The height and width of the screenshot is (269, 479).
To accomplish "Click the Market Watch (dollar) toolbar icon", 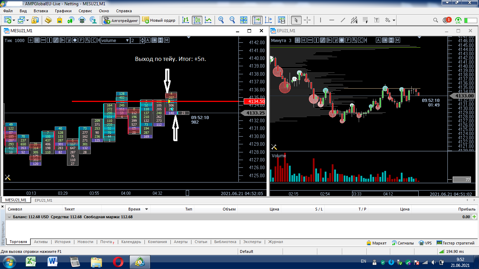I will point(35,20).
